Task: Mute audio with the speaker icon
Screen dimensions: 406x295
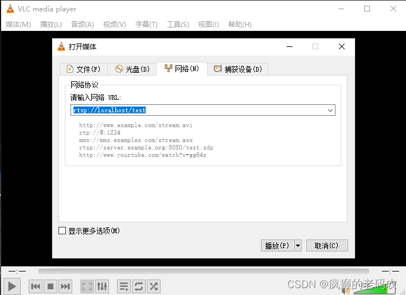Action: [346, 291]
